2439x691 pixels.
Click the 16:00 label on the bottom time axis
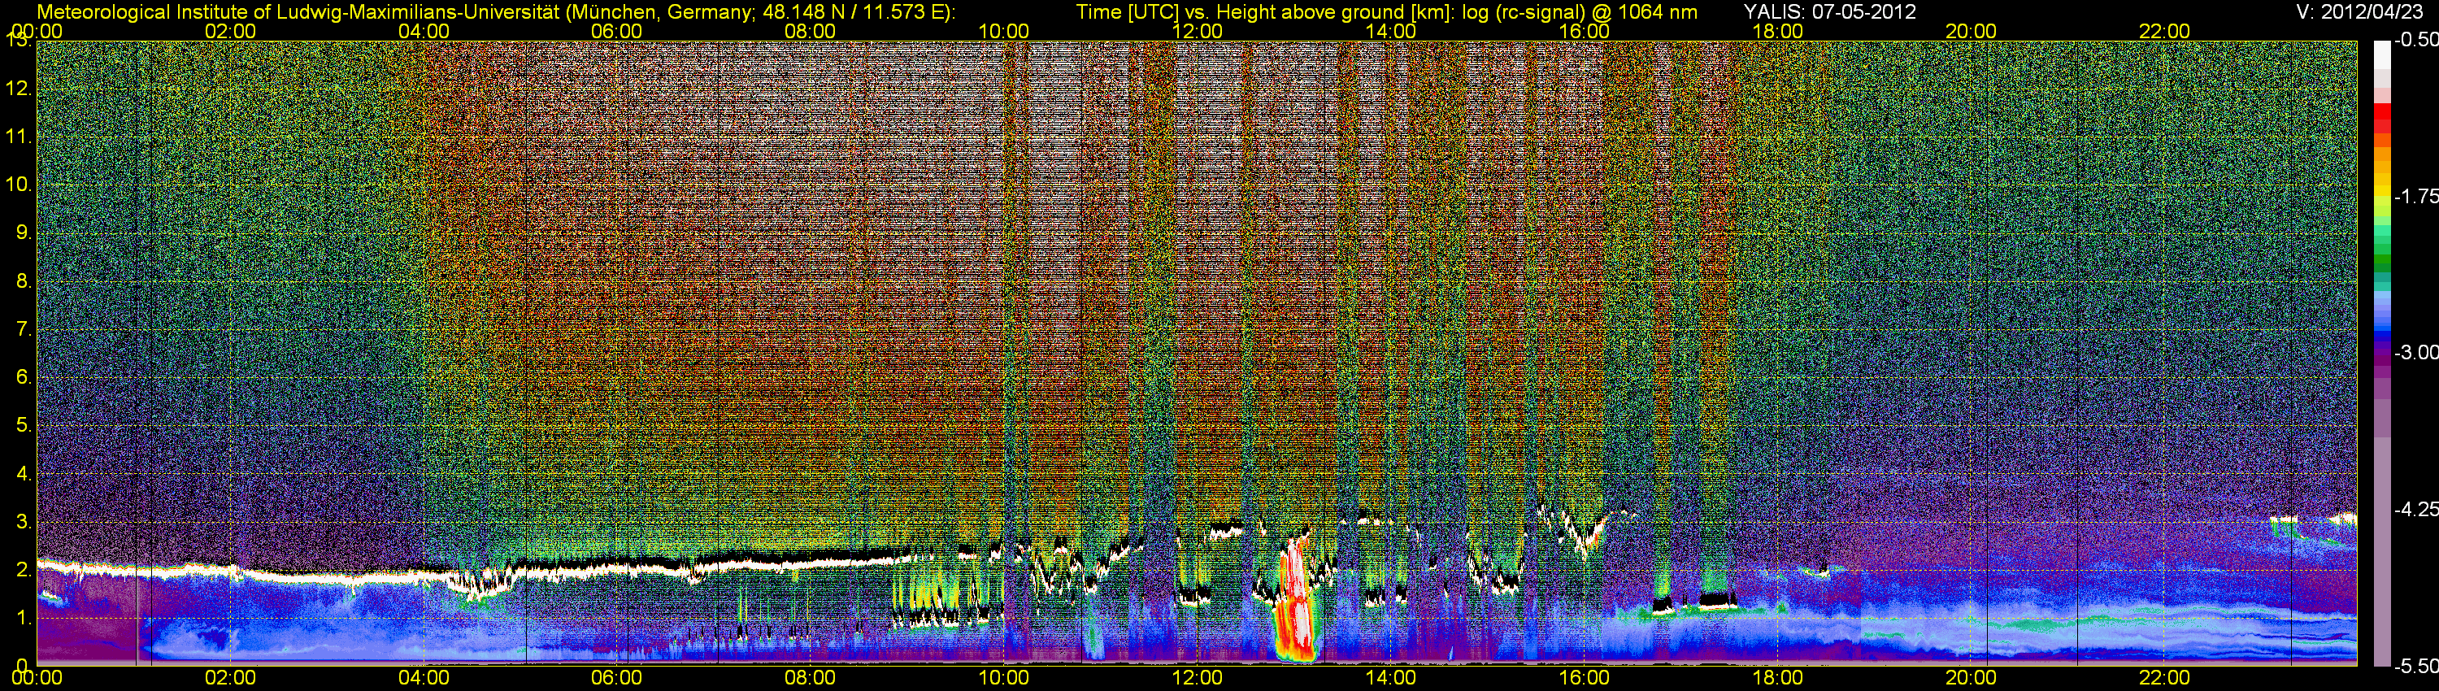(x=1584, y=678)
